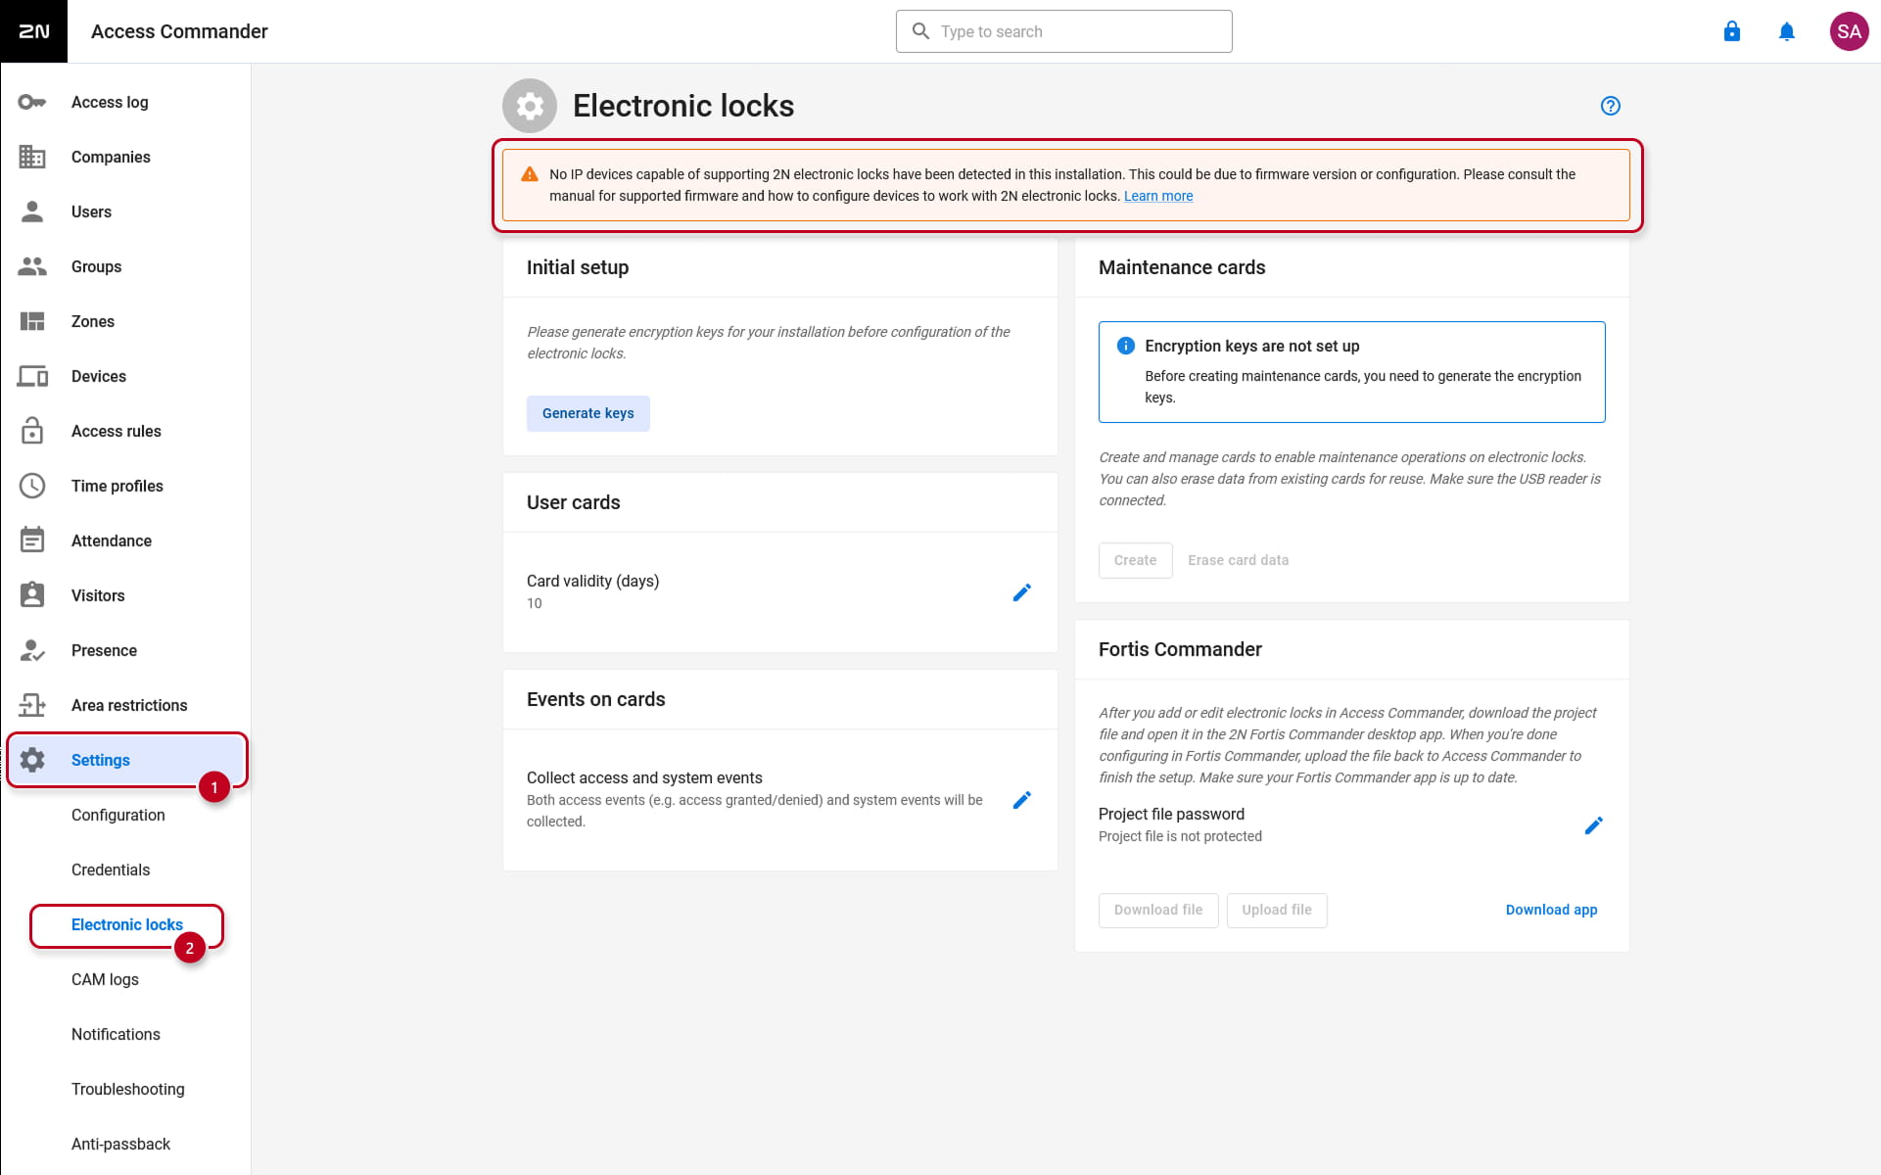
Task: Edit the Project file password pencil icon
Action: 1593,825
